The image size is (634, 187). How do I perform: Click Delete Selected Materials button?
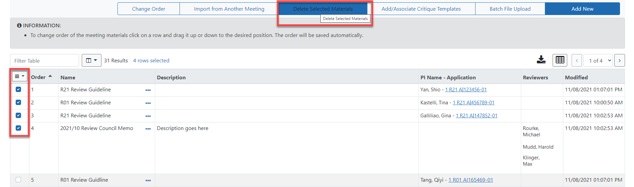pos(323,9)
